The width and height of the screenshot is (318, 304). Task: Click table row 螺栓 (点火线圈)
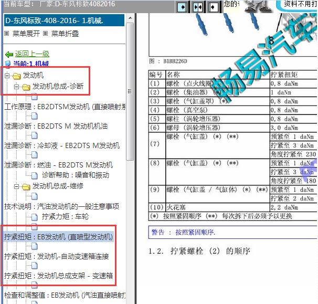pos(233,83)
